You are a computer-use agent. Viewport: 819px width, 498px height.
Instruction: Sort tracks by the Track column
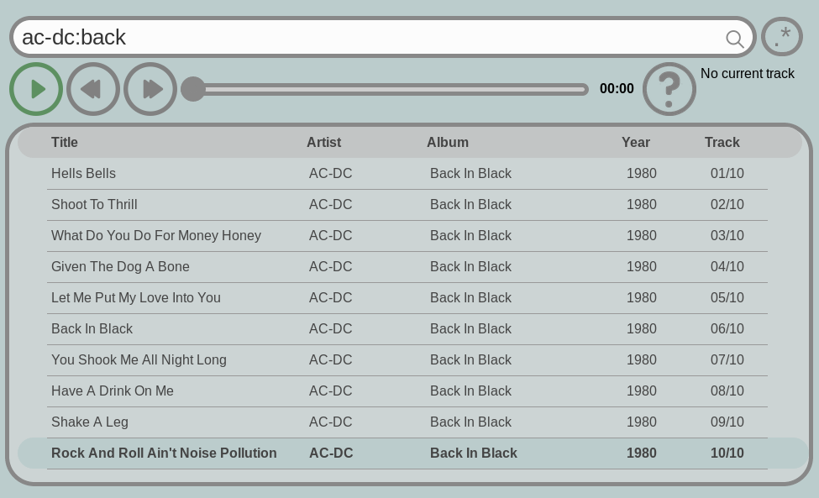[722, 142]
